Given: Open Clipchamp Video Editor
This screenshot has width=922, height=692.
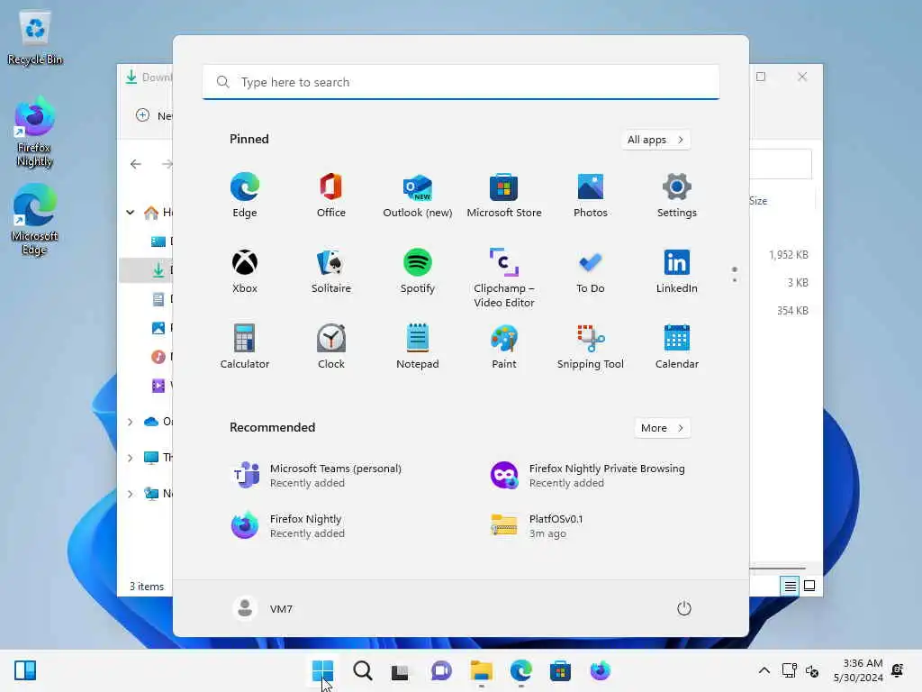Looking at the screenshot, I should tap(504, 278).
